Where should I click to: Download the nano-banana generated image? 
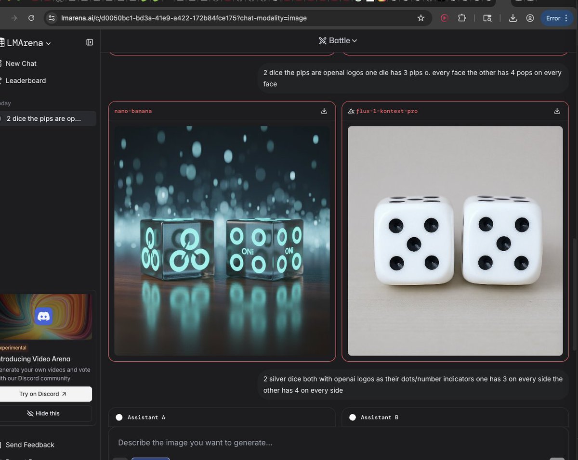pos(324,111)
